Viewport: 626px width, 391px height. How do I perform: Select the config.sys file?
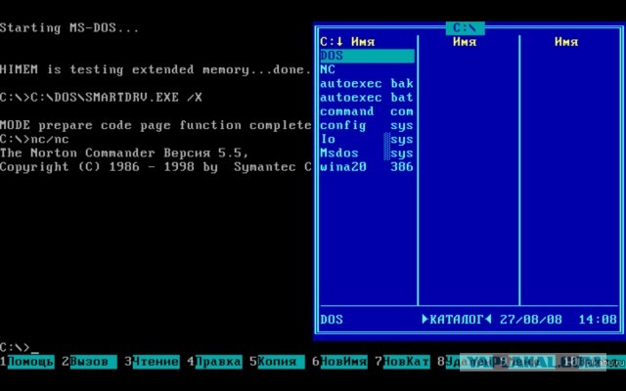pos(367,125)
